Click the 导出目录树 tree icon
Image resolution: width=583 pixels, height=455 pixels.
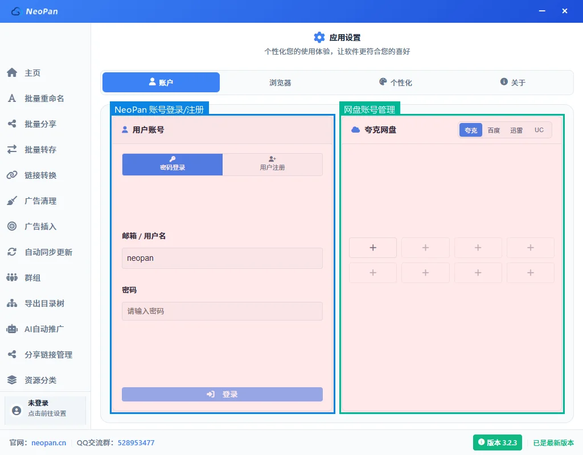(12, 303)
